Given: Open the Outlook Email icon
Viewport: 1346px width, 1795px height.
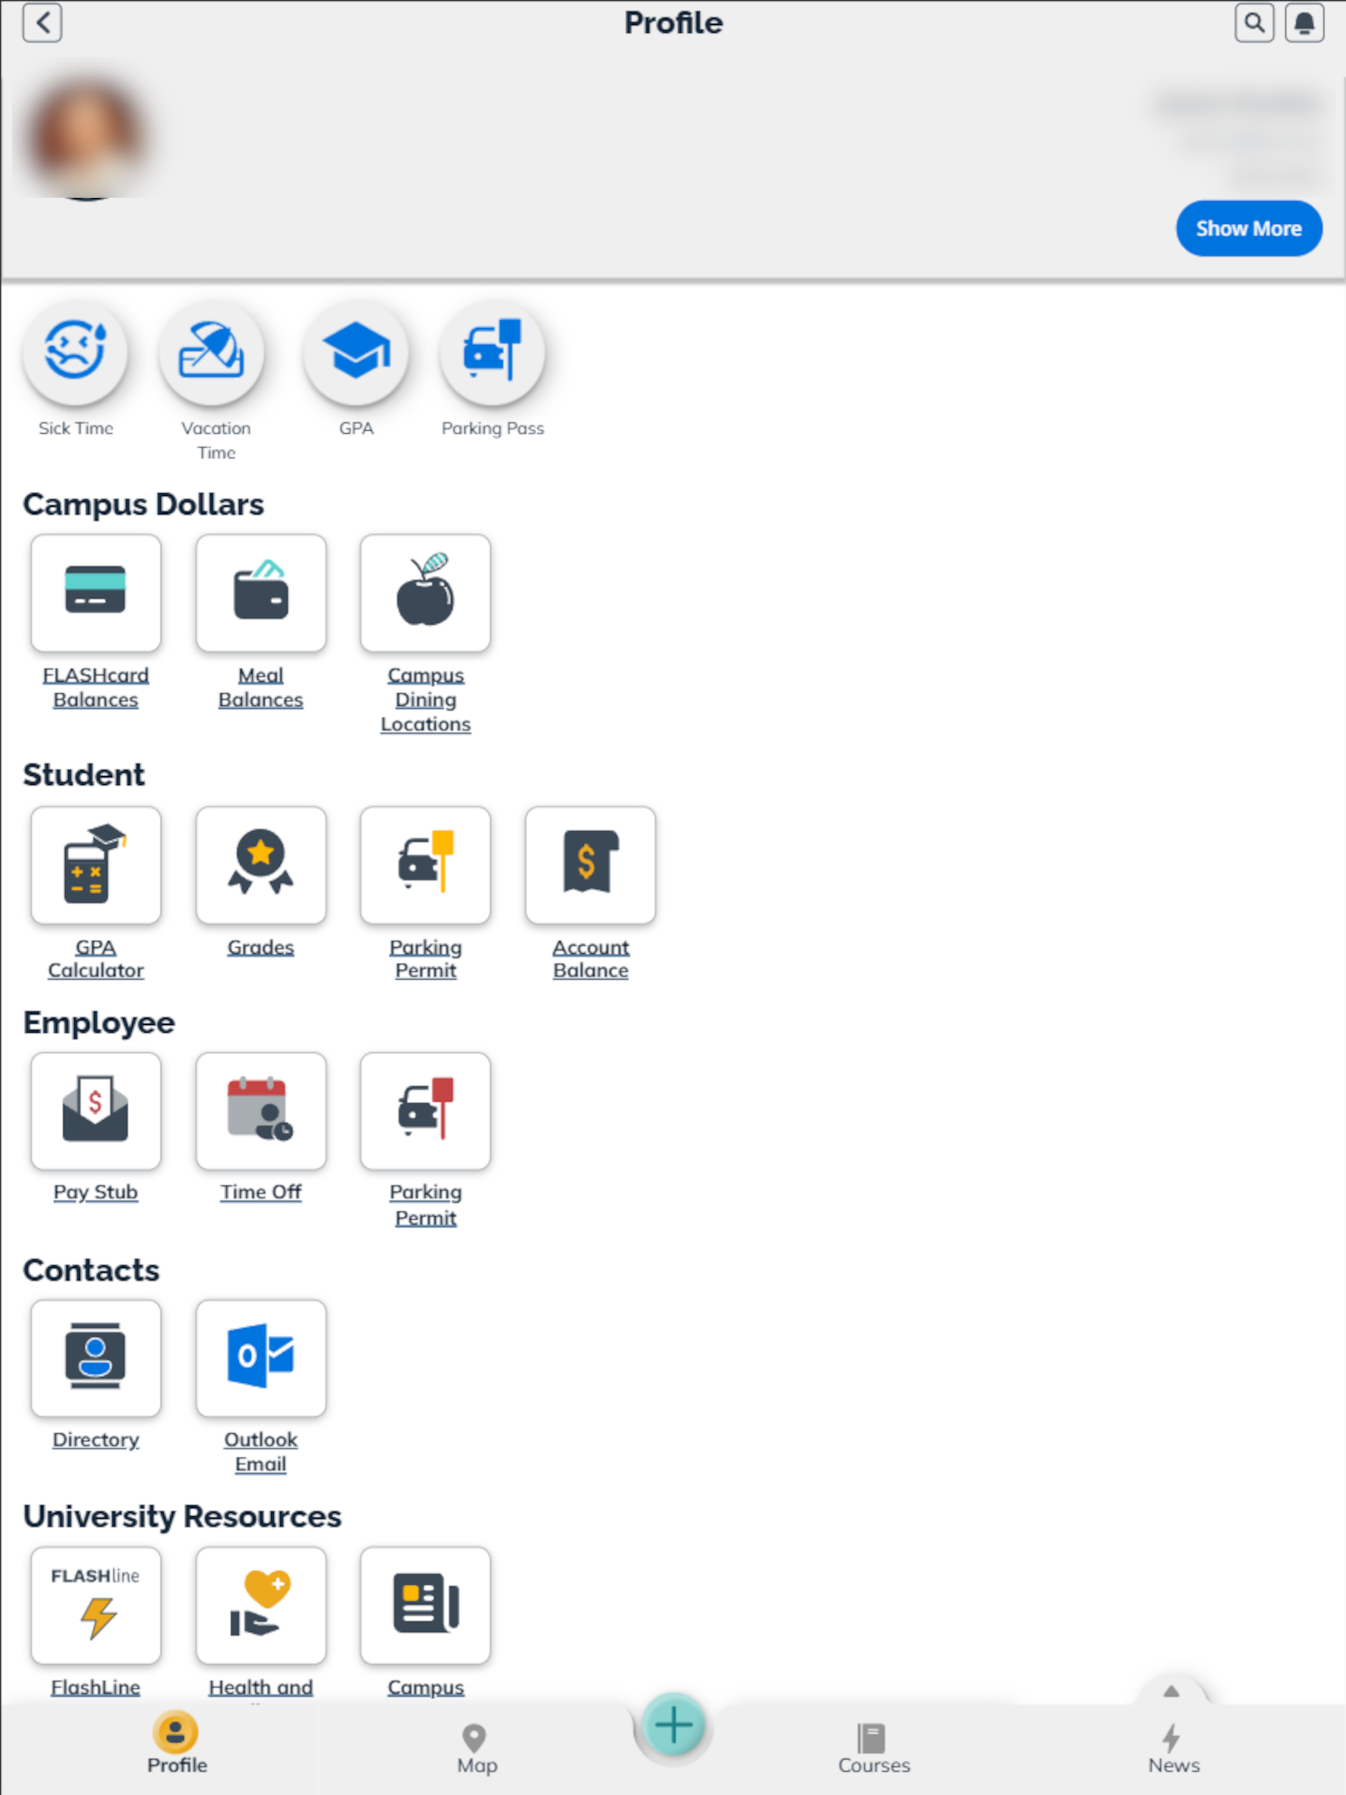Looking at the screenshot, I should tap(260, 1357).
